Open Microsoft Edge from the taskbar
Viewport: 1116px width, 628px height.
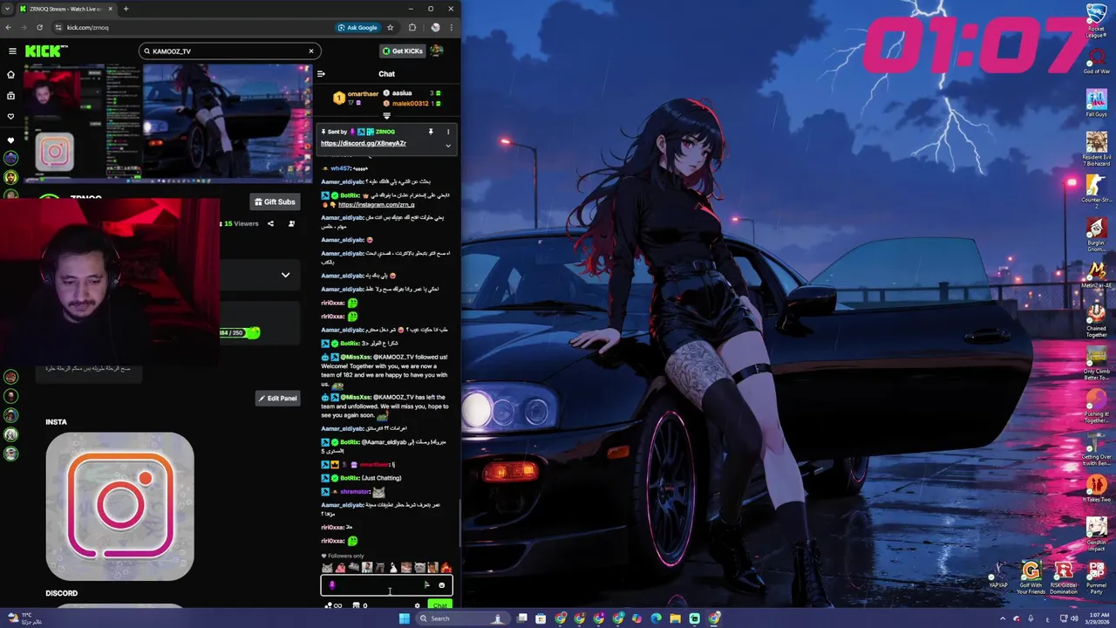(x=656, y=618)
